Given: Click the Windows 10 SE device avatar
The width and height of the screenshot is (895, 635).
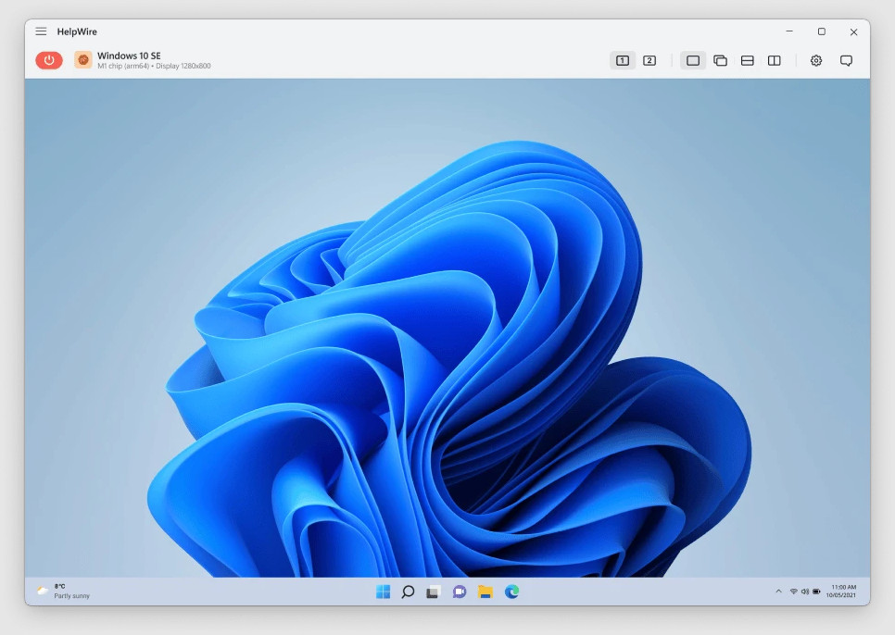Looking at the screenshot, I should click(82, 60).
